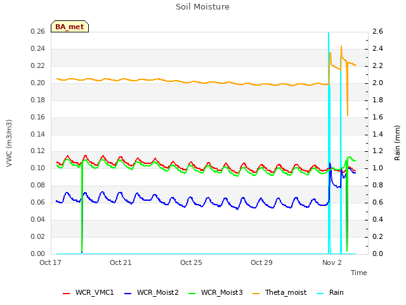The width and height of the screenshot is (406, 305).
Task: Toggle the WCR_Moist2 legend entry
Action: pyautogui.click(x=151, y=292)
